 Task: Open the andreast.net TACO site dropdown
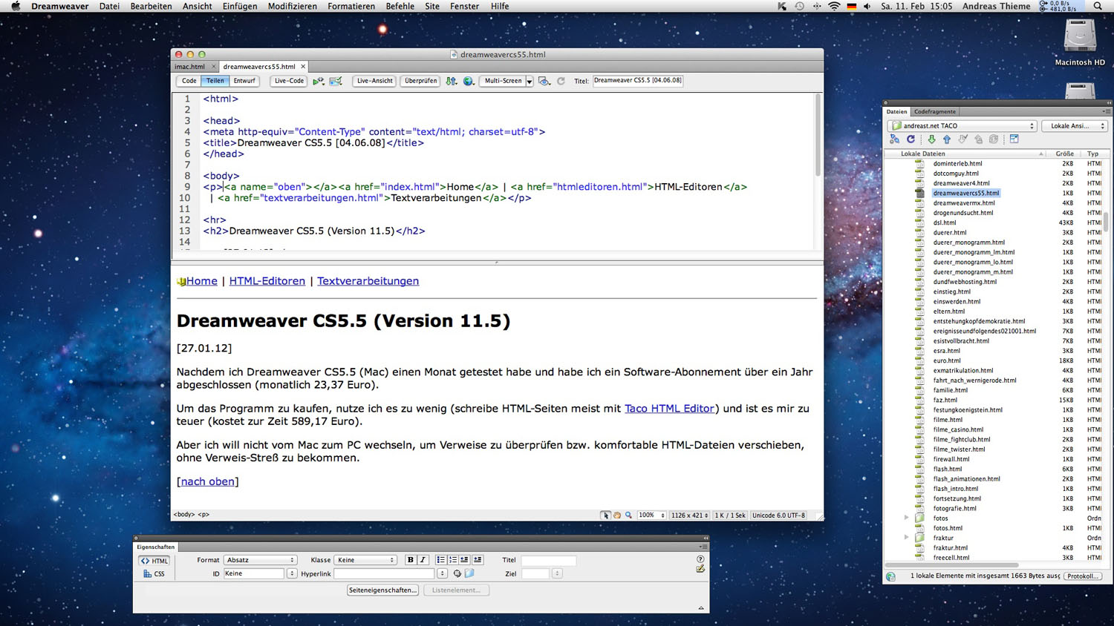[962, 126]
